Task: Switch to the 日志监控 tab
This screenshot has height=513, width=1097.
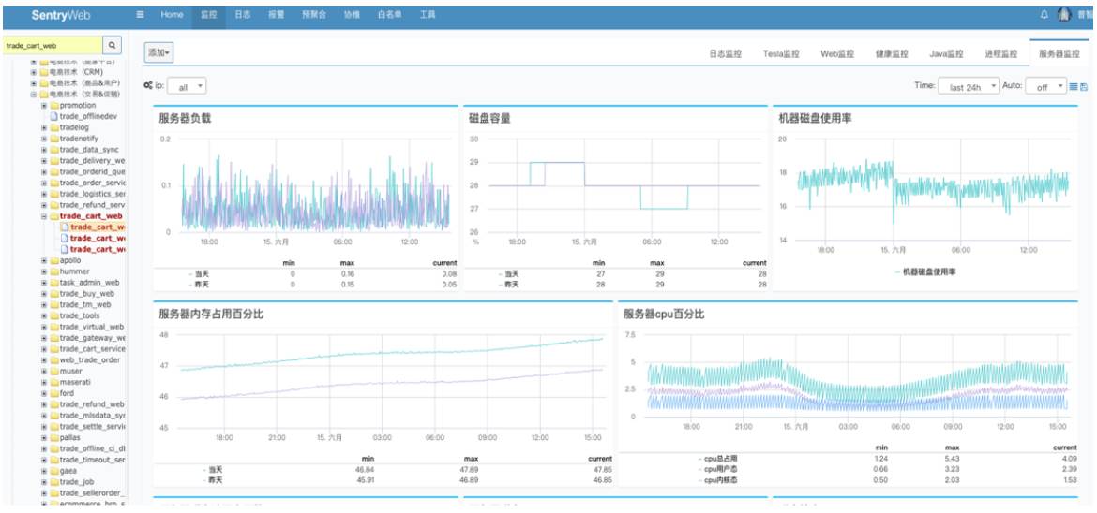Action: (726, 53)
